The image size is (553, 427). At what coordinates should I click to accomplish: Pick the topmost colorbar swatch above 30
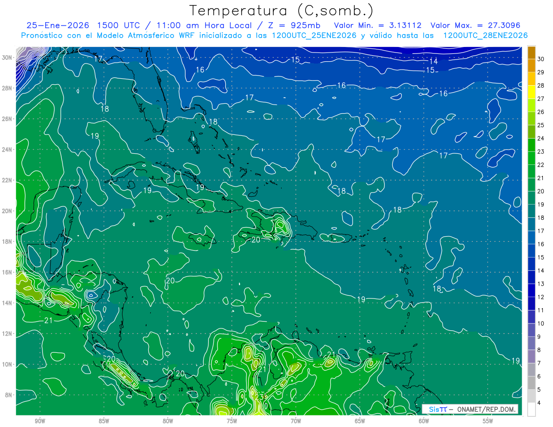click(x=532, y=53)
